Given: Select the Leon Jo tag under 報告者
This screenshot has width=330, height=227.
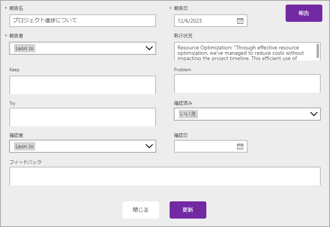Looking at the screenshot, I should point(25,49).
